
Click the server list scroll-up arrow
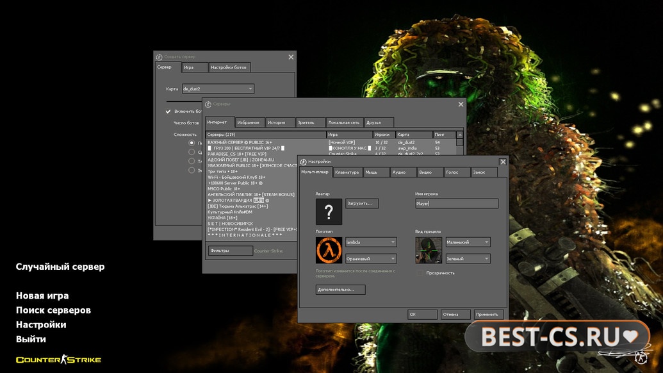pos(460,135)
